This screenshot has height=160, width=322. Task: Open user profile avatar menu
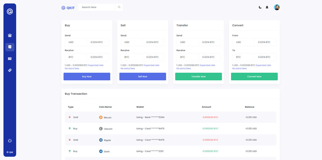(277, 7)
